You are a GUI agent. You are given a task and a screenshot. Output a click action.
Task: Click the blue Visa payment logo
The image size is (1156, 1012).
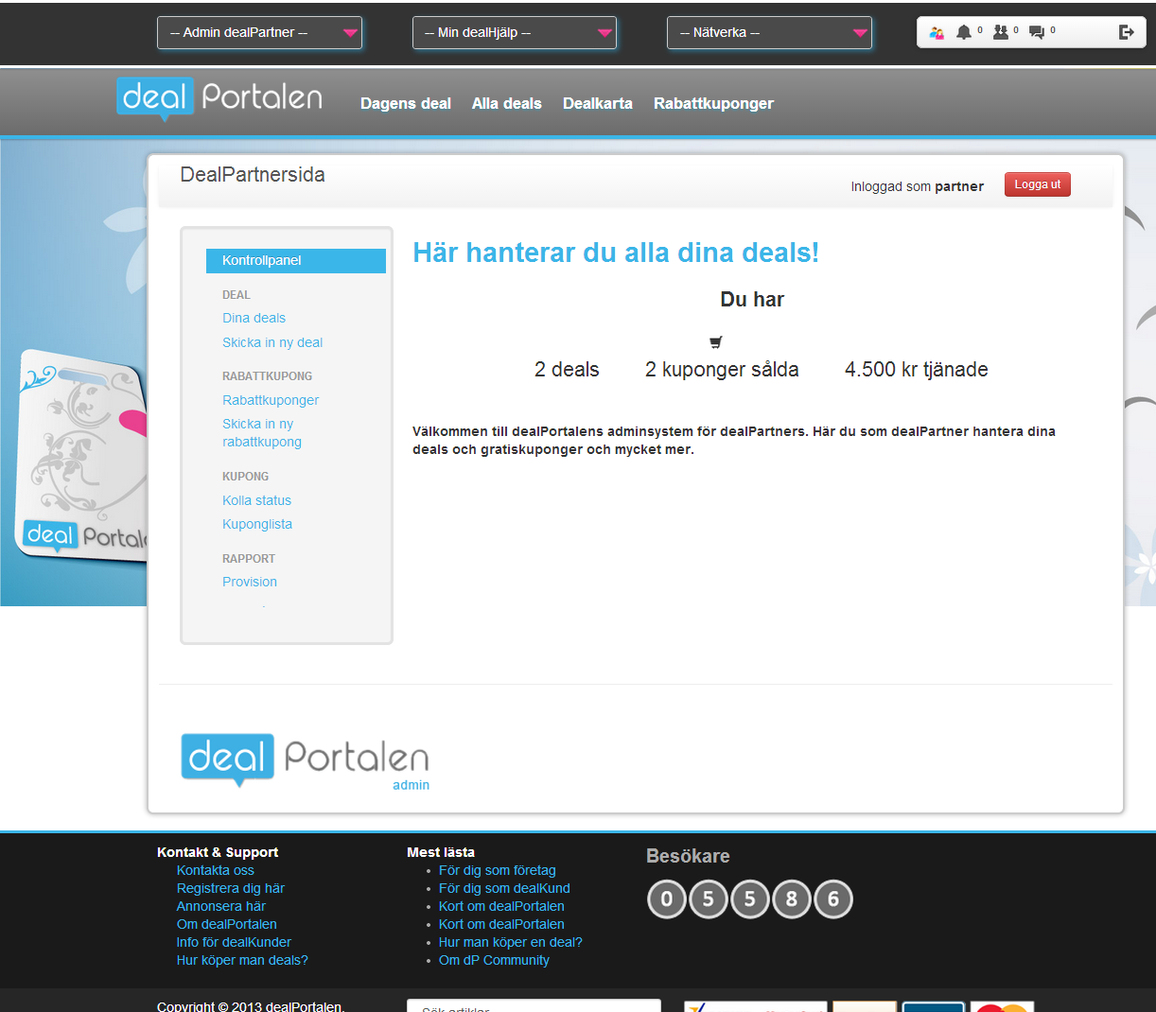[x=932, y=1007]
